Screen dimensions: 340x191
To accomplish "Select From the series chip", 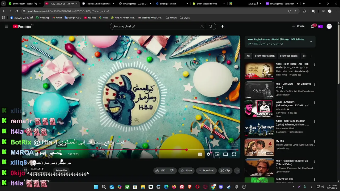I will [x=289, y=56].
